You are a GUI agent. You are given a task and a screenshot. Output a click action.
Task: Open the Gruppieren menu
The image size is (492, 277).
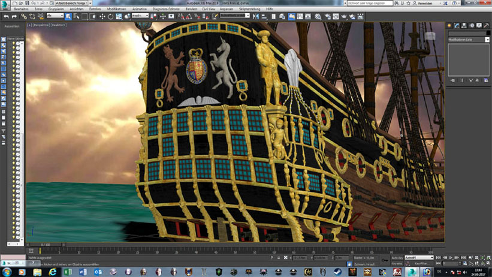click(x=56, y=9)
